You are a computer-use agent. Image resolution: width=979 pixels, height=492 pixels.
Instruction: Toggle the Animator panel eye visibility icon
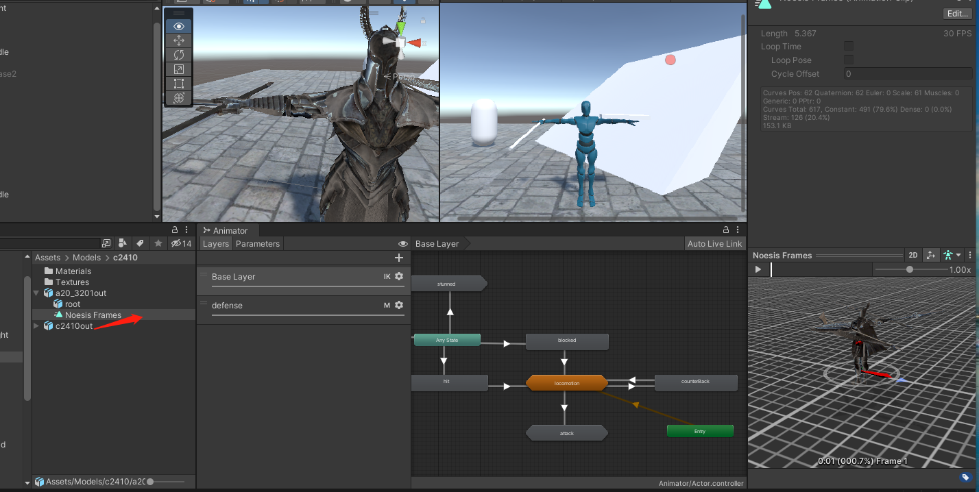pyautogui.click(x=403, y=244)
